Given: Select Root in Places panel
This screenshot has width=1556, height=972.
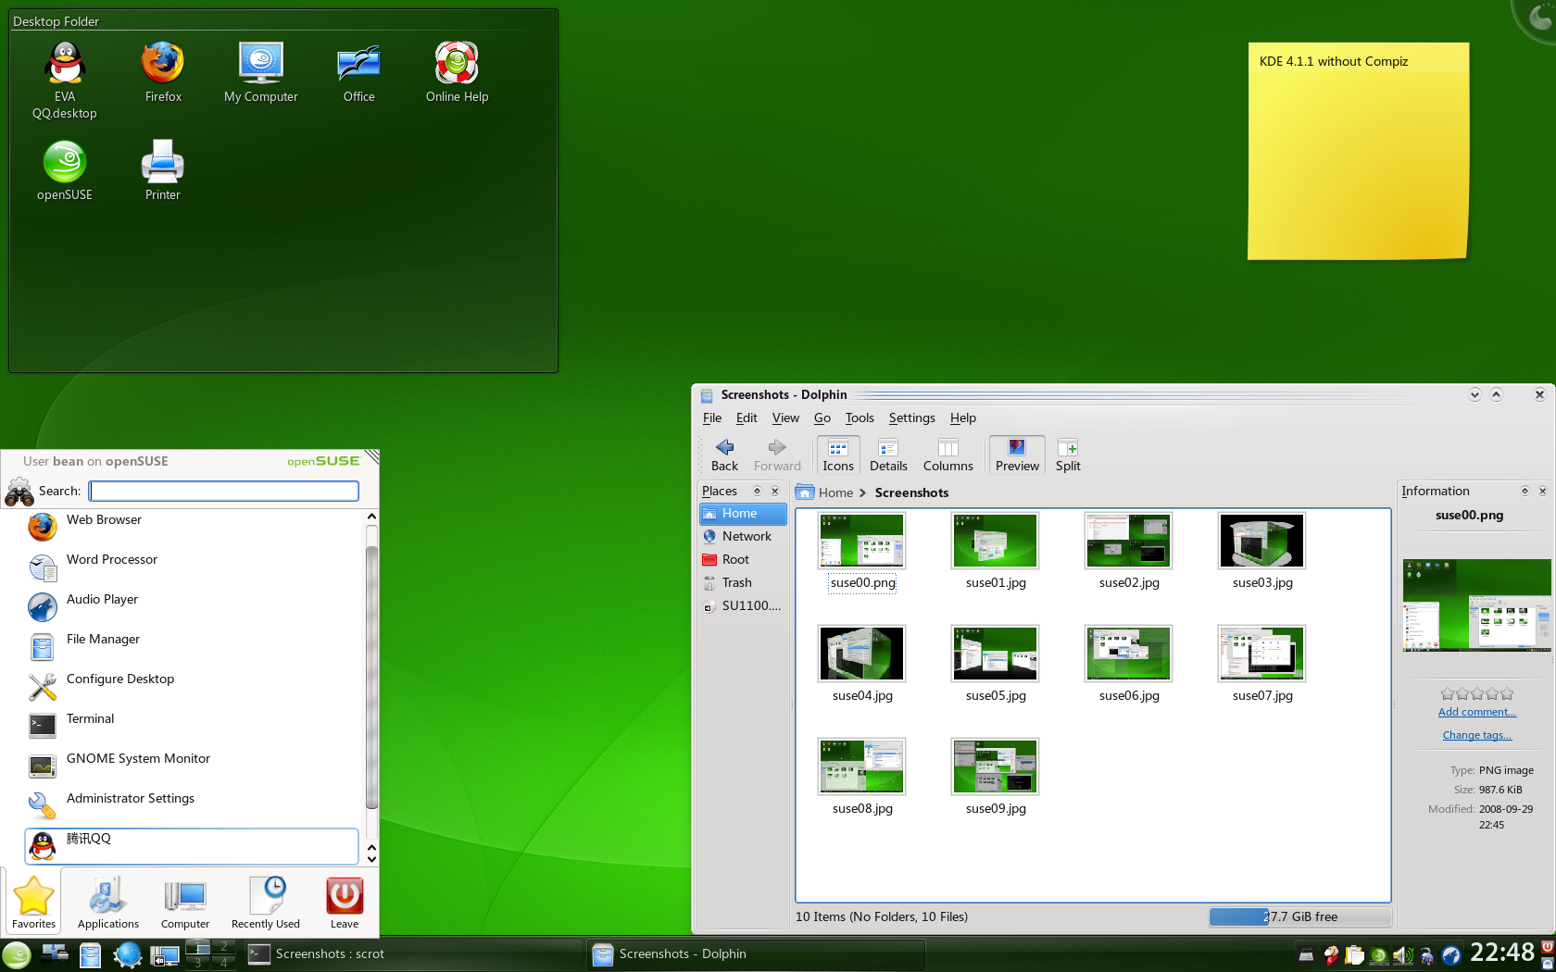Looking at the screenshot, I should [743, 560].
